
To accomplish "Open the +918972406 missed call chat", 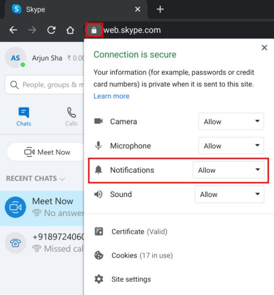I will (42, 243).
